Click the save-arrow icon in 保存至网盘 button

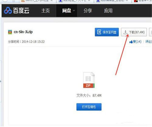click(99, 32)
